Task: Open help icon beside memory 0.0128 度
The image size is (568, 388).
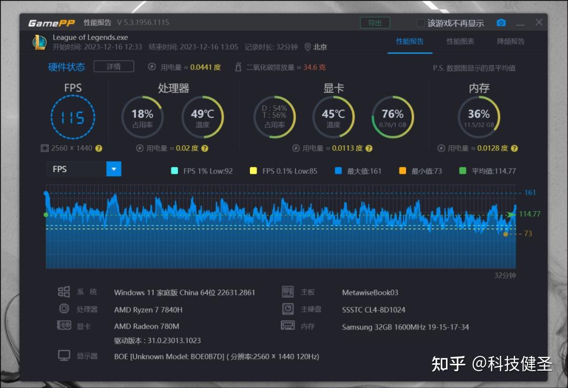Action: coord(514,148)
